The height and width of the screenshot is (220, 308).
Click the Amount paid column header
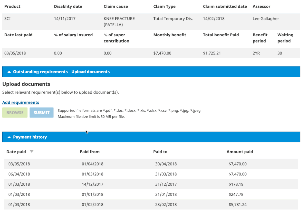[x=240, y=152]
